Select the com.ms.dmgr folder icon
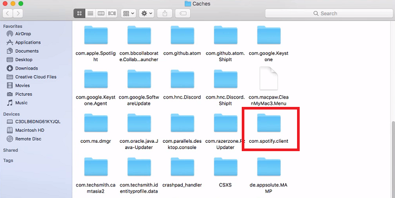The height and width of the screenshot is (198, 395). coord(96,123)
